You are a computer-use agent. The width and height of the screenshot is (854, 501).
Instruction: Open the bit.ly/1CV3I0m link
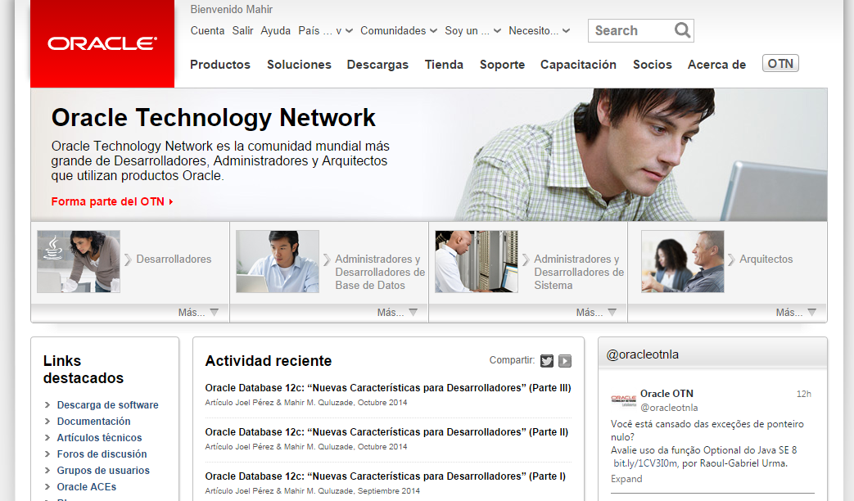point(645,463)
